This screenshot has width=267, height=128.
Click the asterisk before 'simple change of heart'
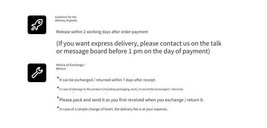coord(58,108)
